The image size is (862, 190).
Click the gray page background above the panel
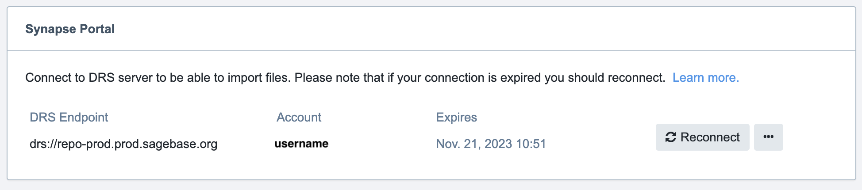tap(431, 3)
